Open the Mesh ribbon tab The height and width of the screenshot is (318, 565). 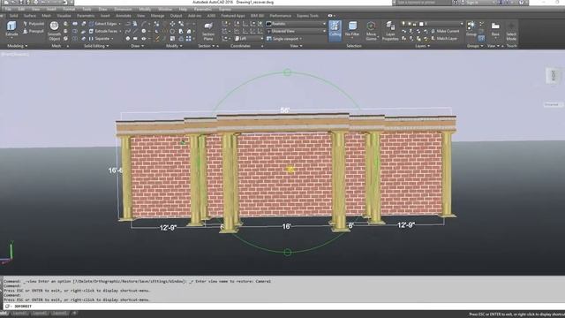pyautogui.click(x=47, y=16)
